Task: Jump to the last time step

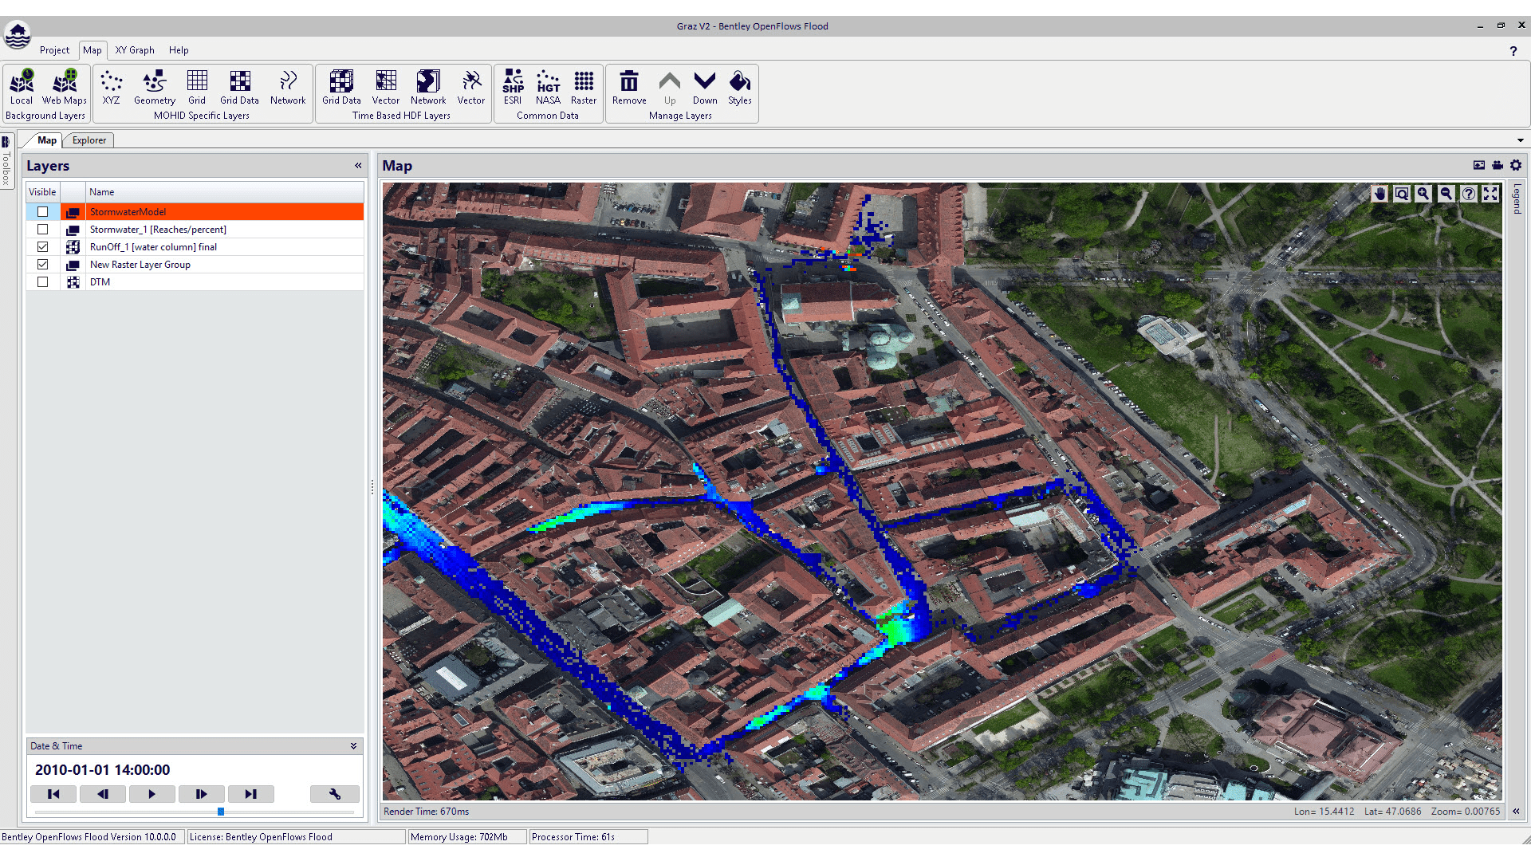Action: pyautogui.click(x=250, y=794)
